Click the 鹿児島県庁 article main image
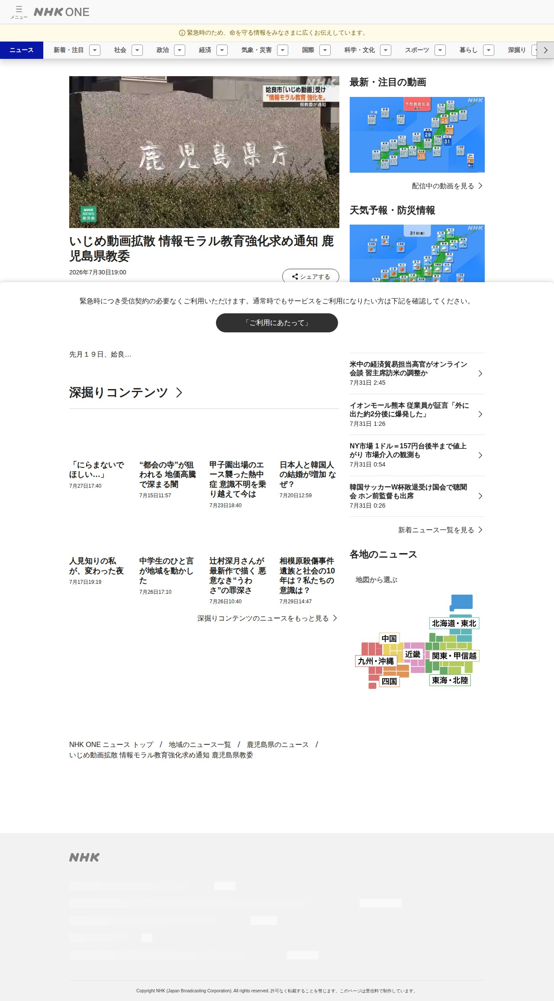 coord(204,152)
